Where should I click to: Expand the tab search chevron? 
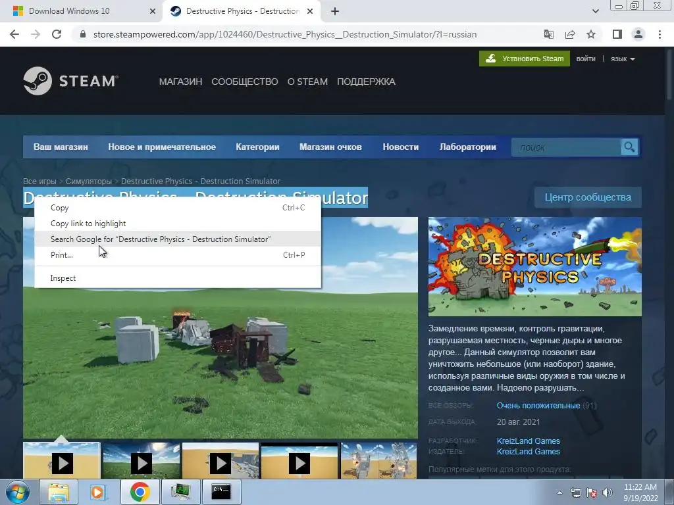pyautogui.click(x=595, y=11)
